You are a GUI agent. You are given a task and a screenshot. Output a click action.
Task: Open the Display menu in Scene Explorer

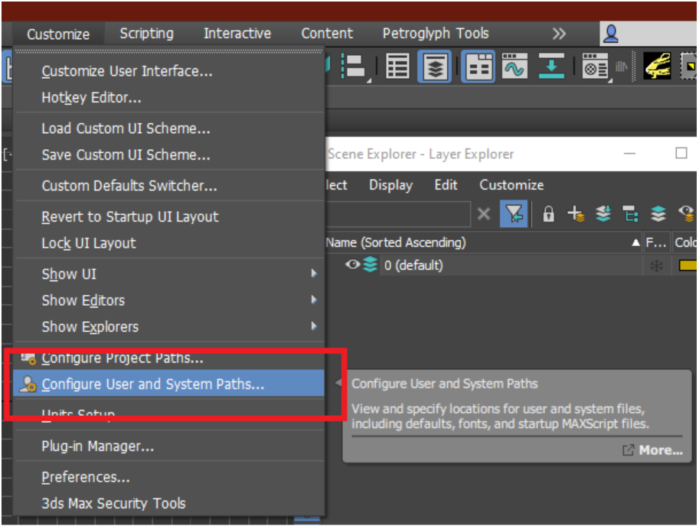(391, 185)
